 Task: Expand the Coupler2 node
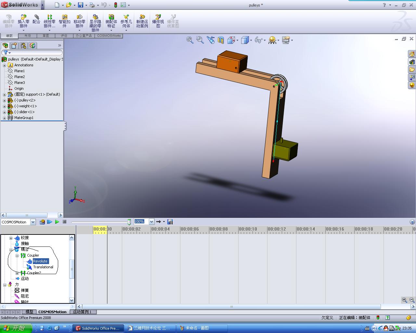point(17,273)
